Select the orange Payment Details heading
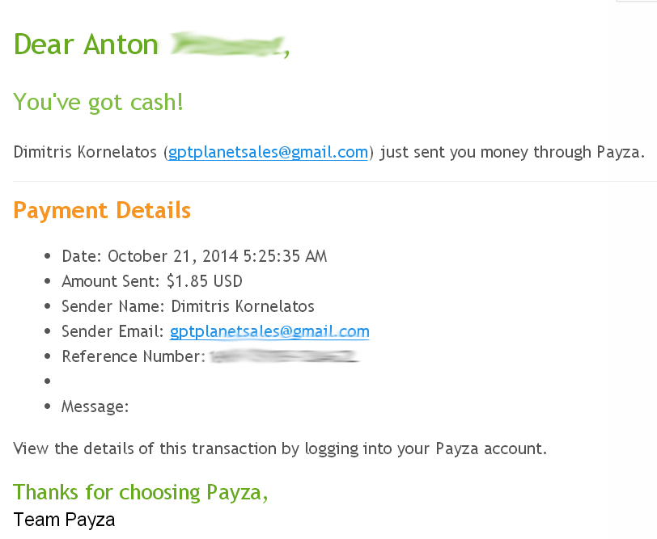 click(x=103, y=211)
